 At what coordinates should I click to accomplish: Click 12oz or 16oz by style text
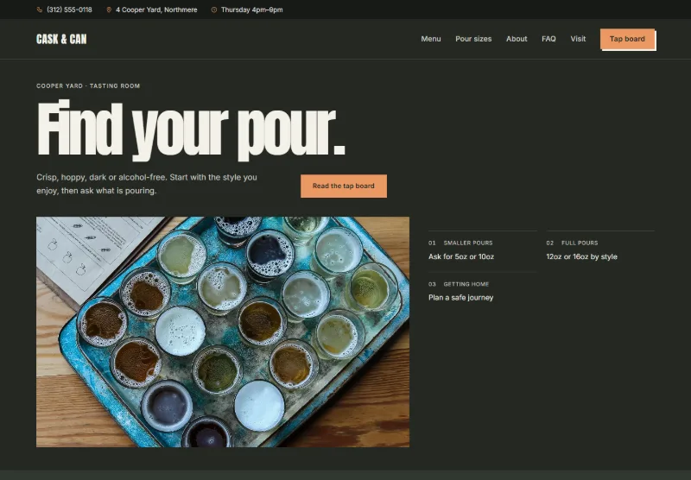tap(581, 256)
